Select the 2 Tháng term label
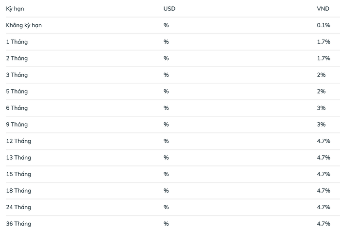The image size is (340, 231). pos(17,58)
